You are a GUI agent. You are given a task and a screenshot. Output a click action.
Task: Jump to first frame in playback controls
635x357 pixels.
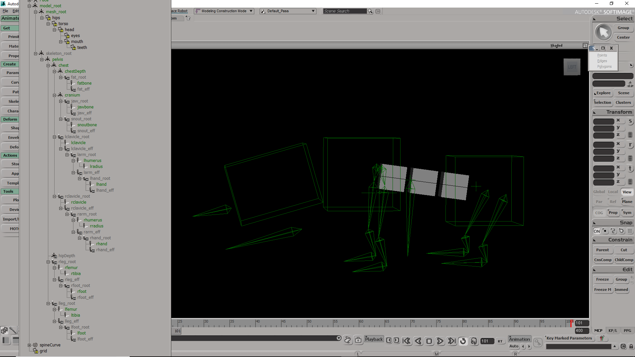click(x=406, y=341)
